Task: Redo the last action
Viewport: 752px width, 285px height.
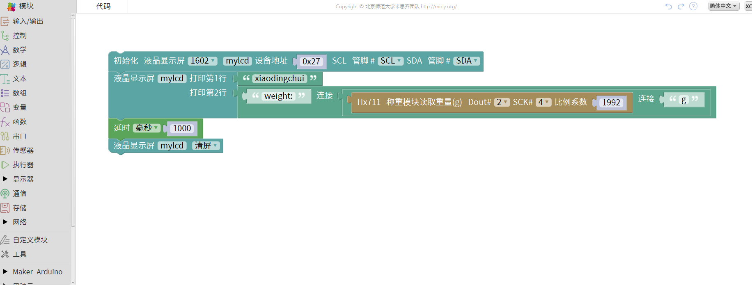Action: pos(681,6)
